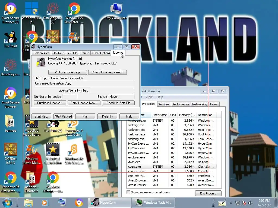Select the License tab in HyperCam
Screen dimensions: 278x208
tap(118, 53)
